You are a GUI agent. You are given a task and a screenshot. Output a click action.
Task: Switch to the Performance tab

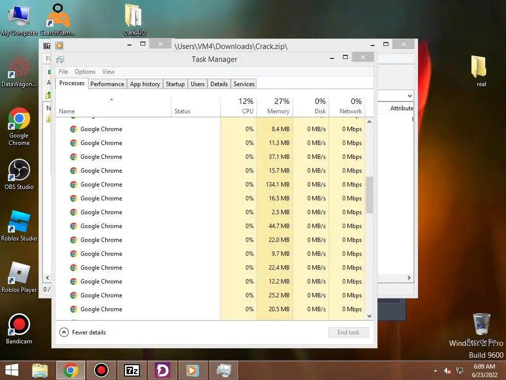click(x=107, y=84)
